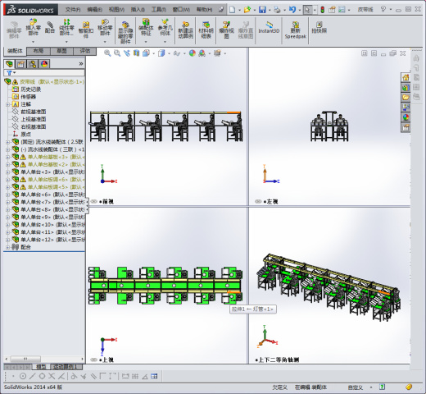Open the 工具 menu
Screen dimensions: 426x394
click(x=159, y=10)
